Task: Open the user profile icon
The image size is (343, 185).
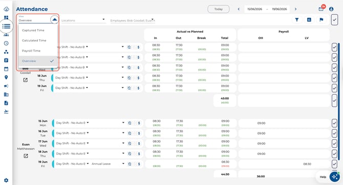Action: pos(331,9)
